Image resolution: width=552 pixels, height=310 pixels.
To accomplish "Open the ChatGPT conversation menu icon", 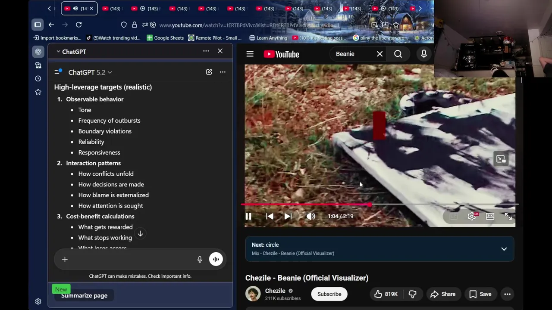I will pos(58,72).
